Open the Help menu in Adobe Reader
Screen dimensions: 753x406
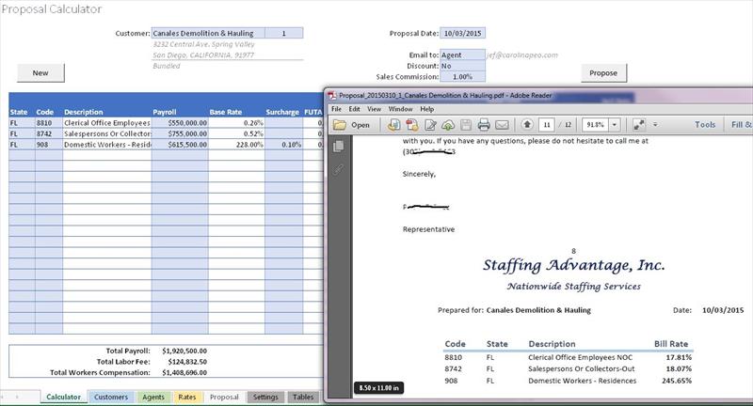point(427,109)
